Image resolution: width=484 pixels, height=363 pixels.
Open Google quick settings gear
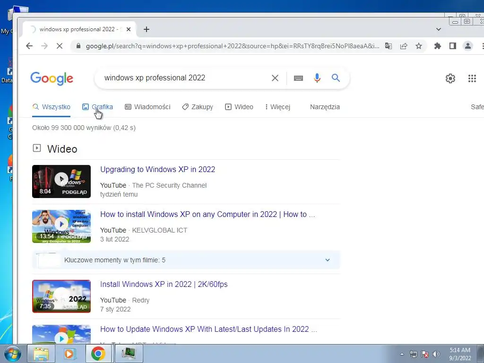click(450, 78)
